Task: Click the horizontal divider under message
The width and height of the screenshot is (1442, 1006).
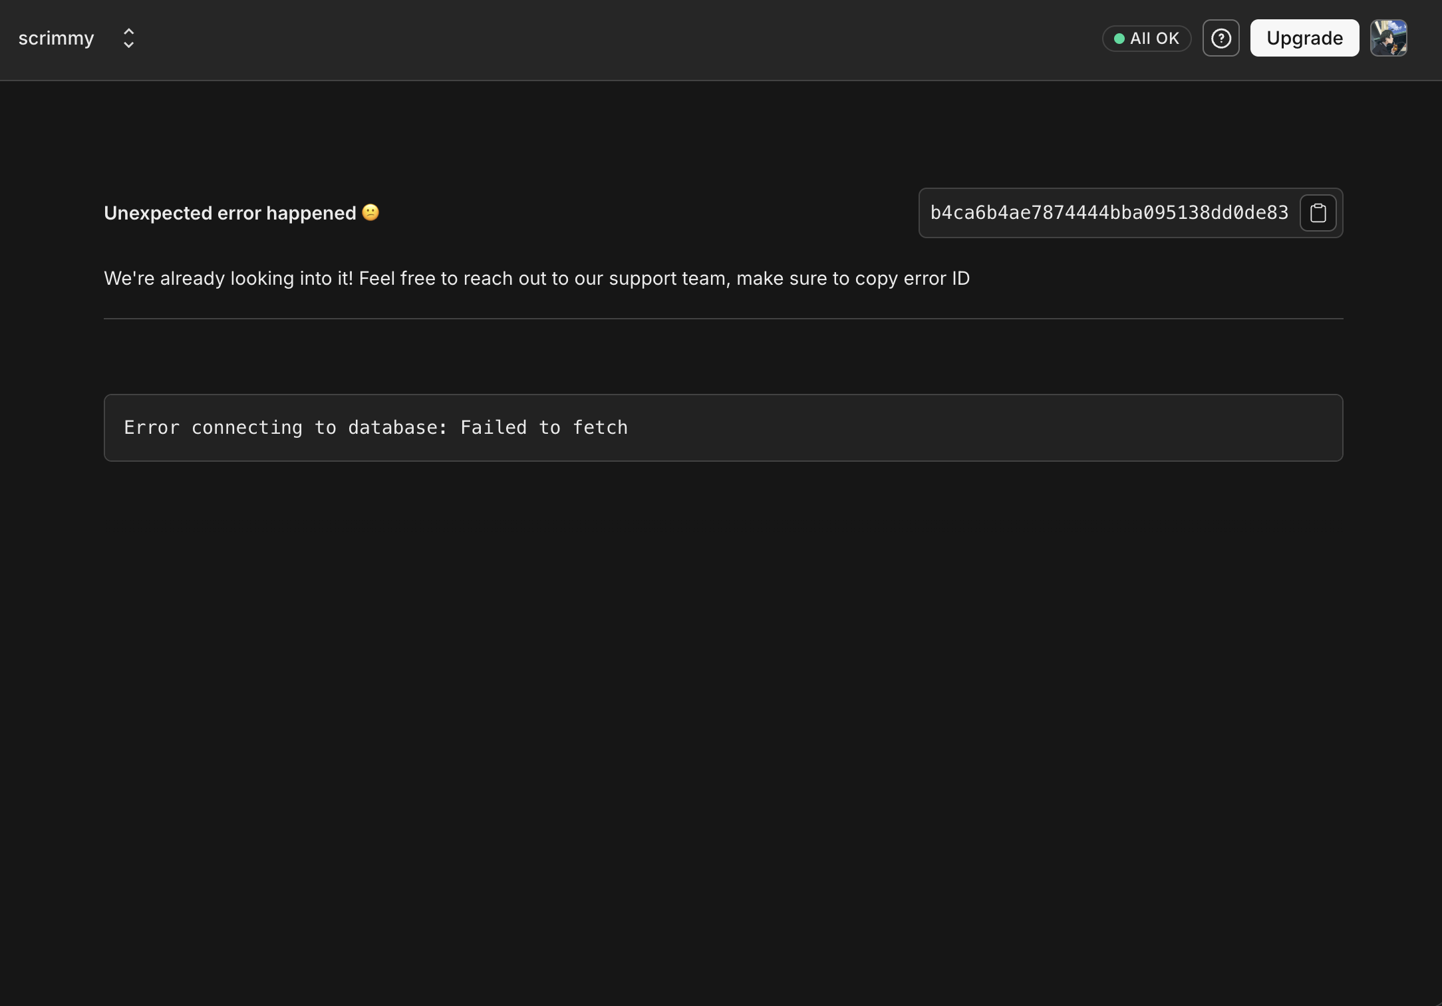Action: coord(723,319)
